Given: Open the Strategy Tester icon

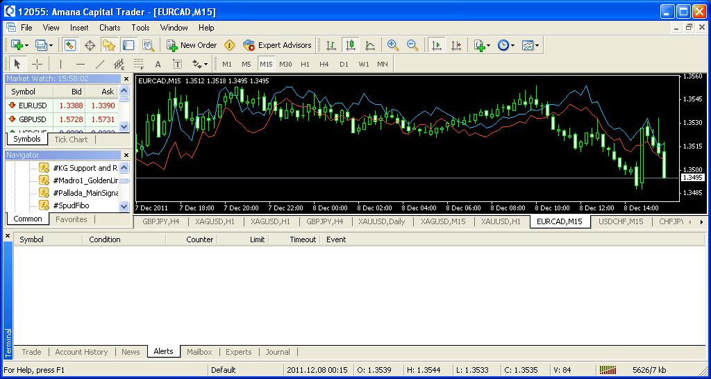Looking at the screenshot, I should [148, 45].
